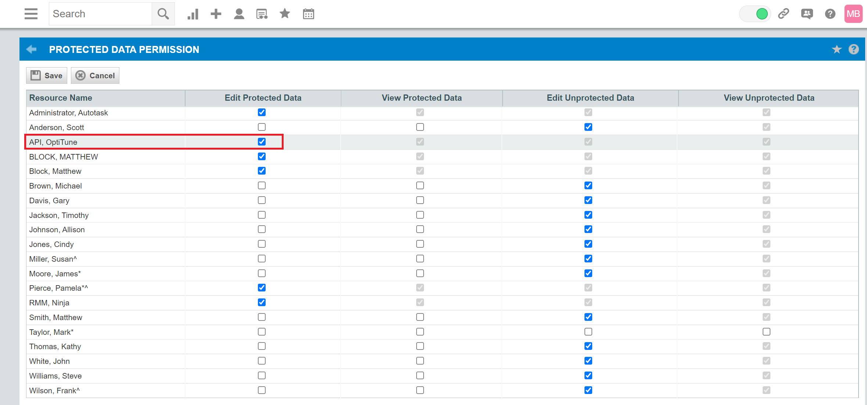
Task: Select the RMM, Ninja resource name
Action: 49,303
